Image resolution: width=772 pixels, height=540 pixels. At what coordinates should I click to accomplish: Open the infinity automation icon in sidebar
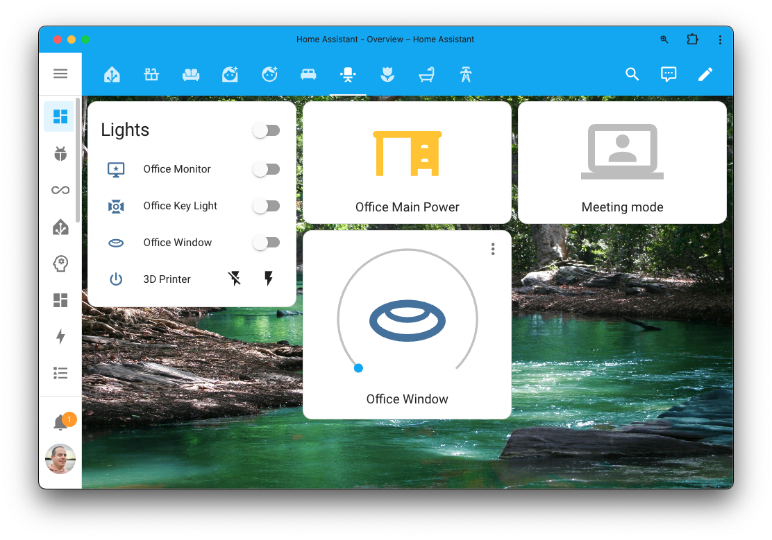[x=60, y=189]
